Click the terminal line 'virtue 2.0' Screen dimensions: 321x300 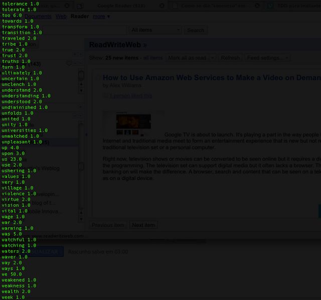(16, 200)
